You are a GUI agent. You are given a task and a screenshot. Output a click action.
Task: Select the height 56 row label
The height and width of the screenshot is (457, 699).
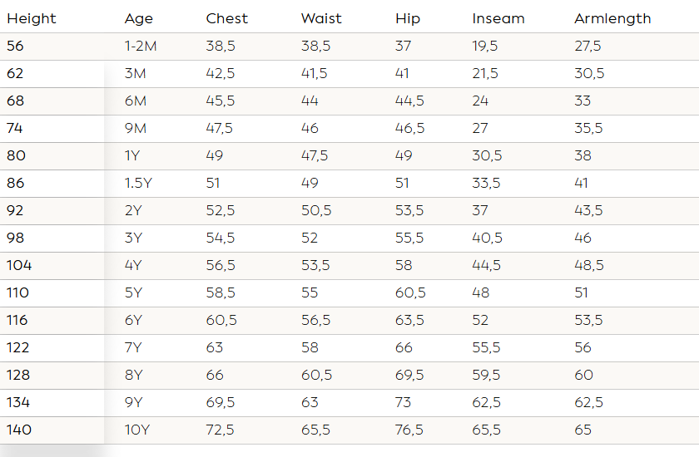tap(16, 47)
